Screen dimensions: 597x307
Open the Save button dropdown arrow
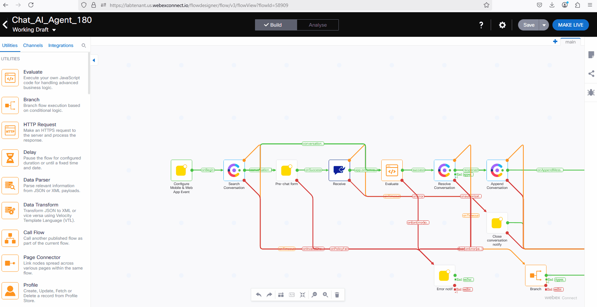(544, 25)
